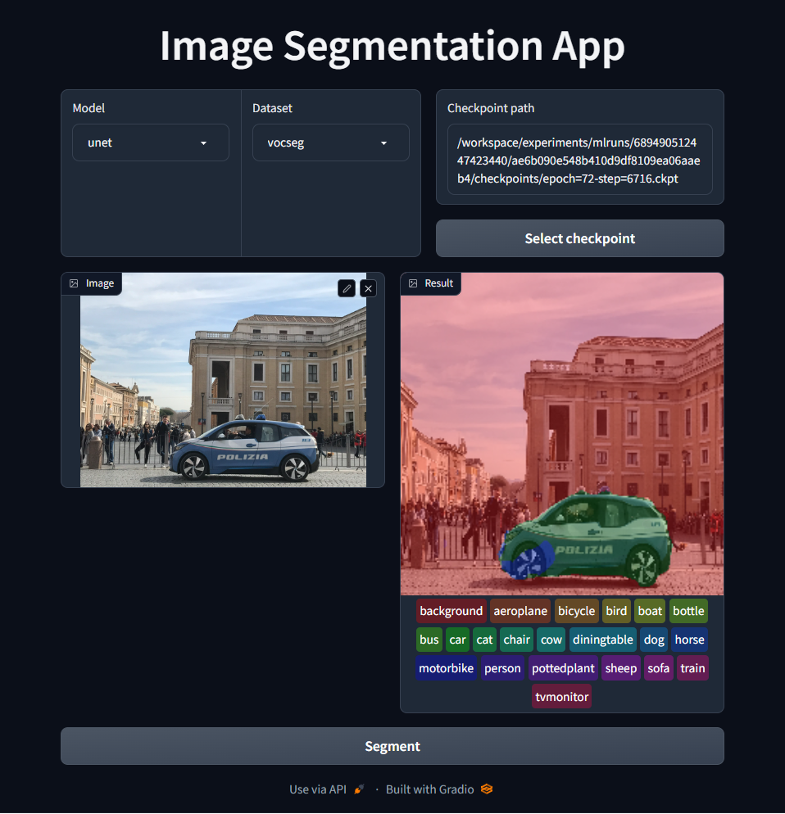Image resolution: width=785 pixels, height=814 pixels.
Task: Select the aeroplane class label
Action: [520, 611]
